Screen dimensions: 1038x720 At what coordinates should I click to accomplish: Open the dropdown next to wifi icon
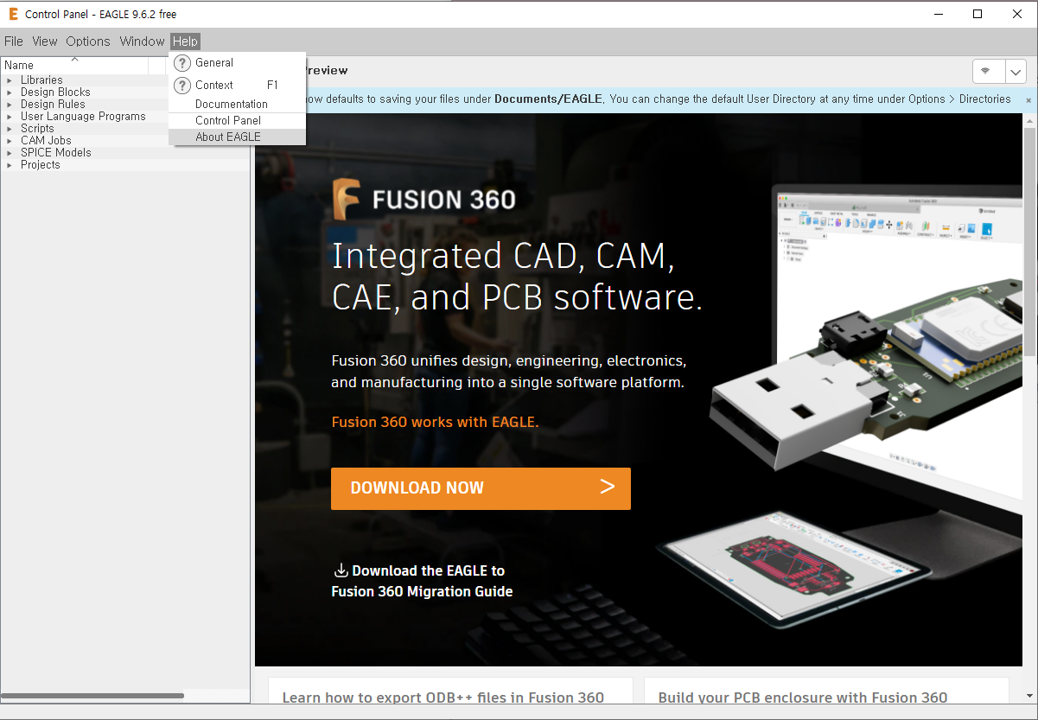1016,71
